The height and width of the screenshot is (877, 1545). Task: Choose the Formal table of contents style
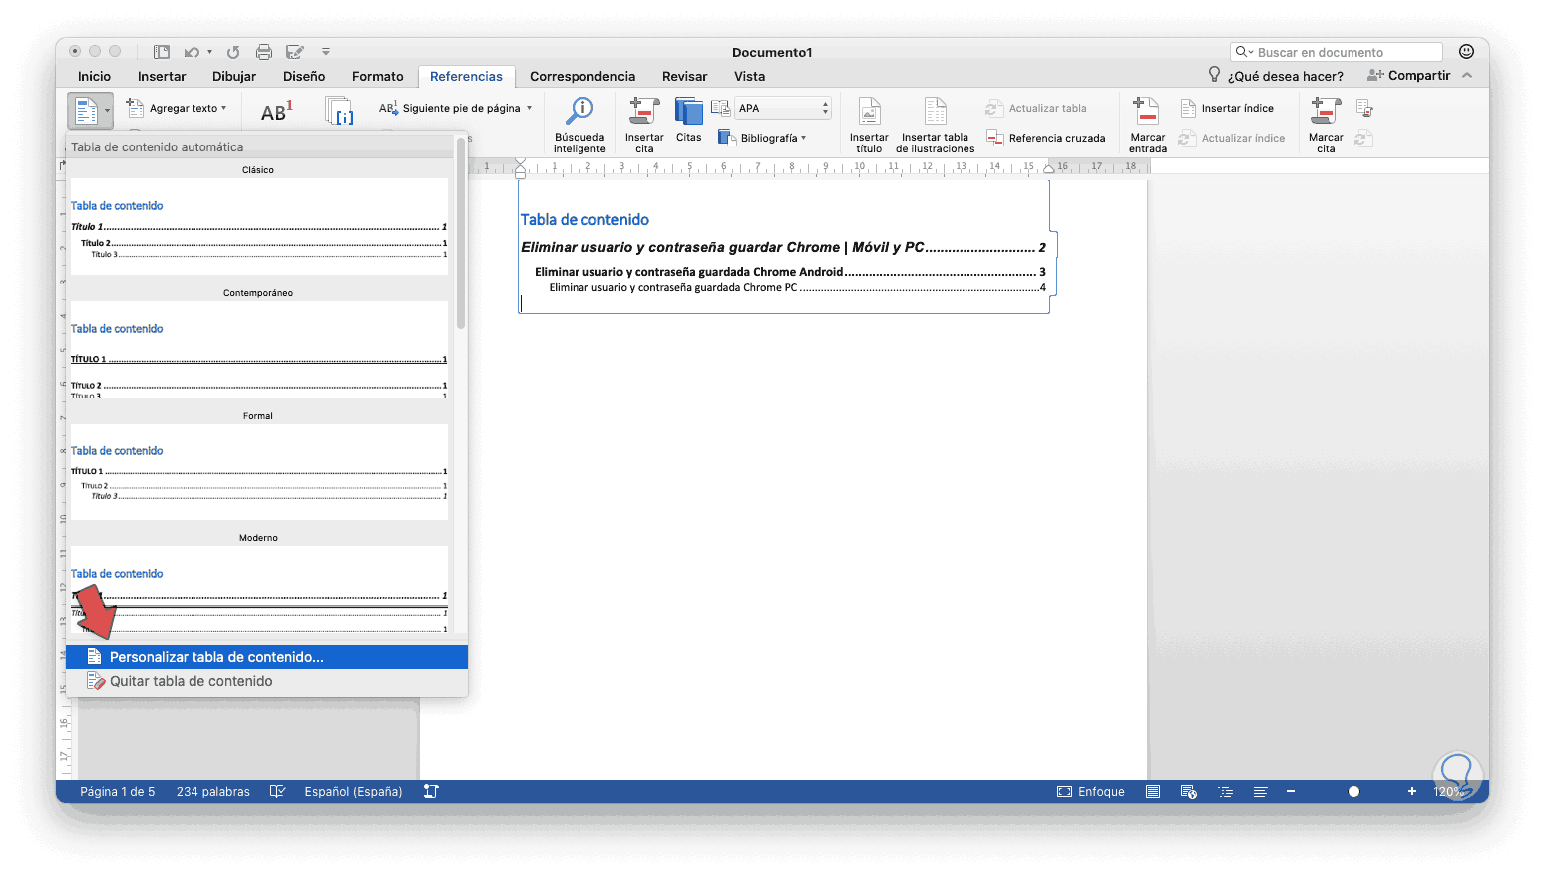(258, 471)
